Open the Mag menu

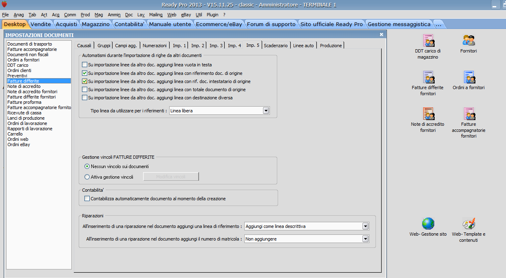coord(99,15)
